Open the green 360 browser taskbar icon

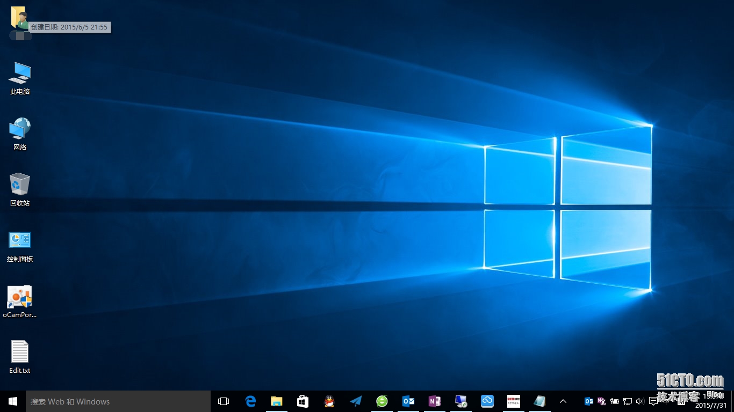click(382, 401)
